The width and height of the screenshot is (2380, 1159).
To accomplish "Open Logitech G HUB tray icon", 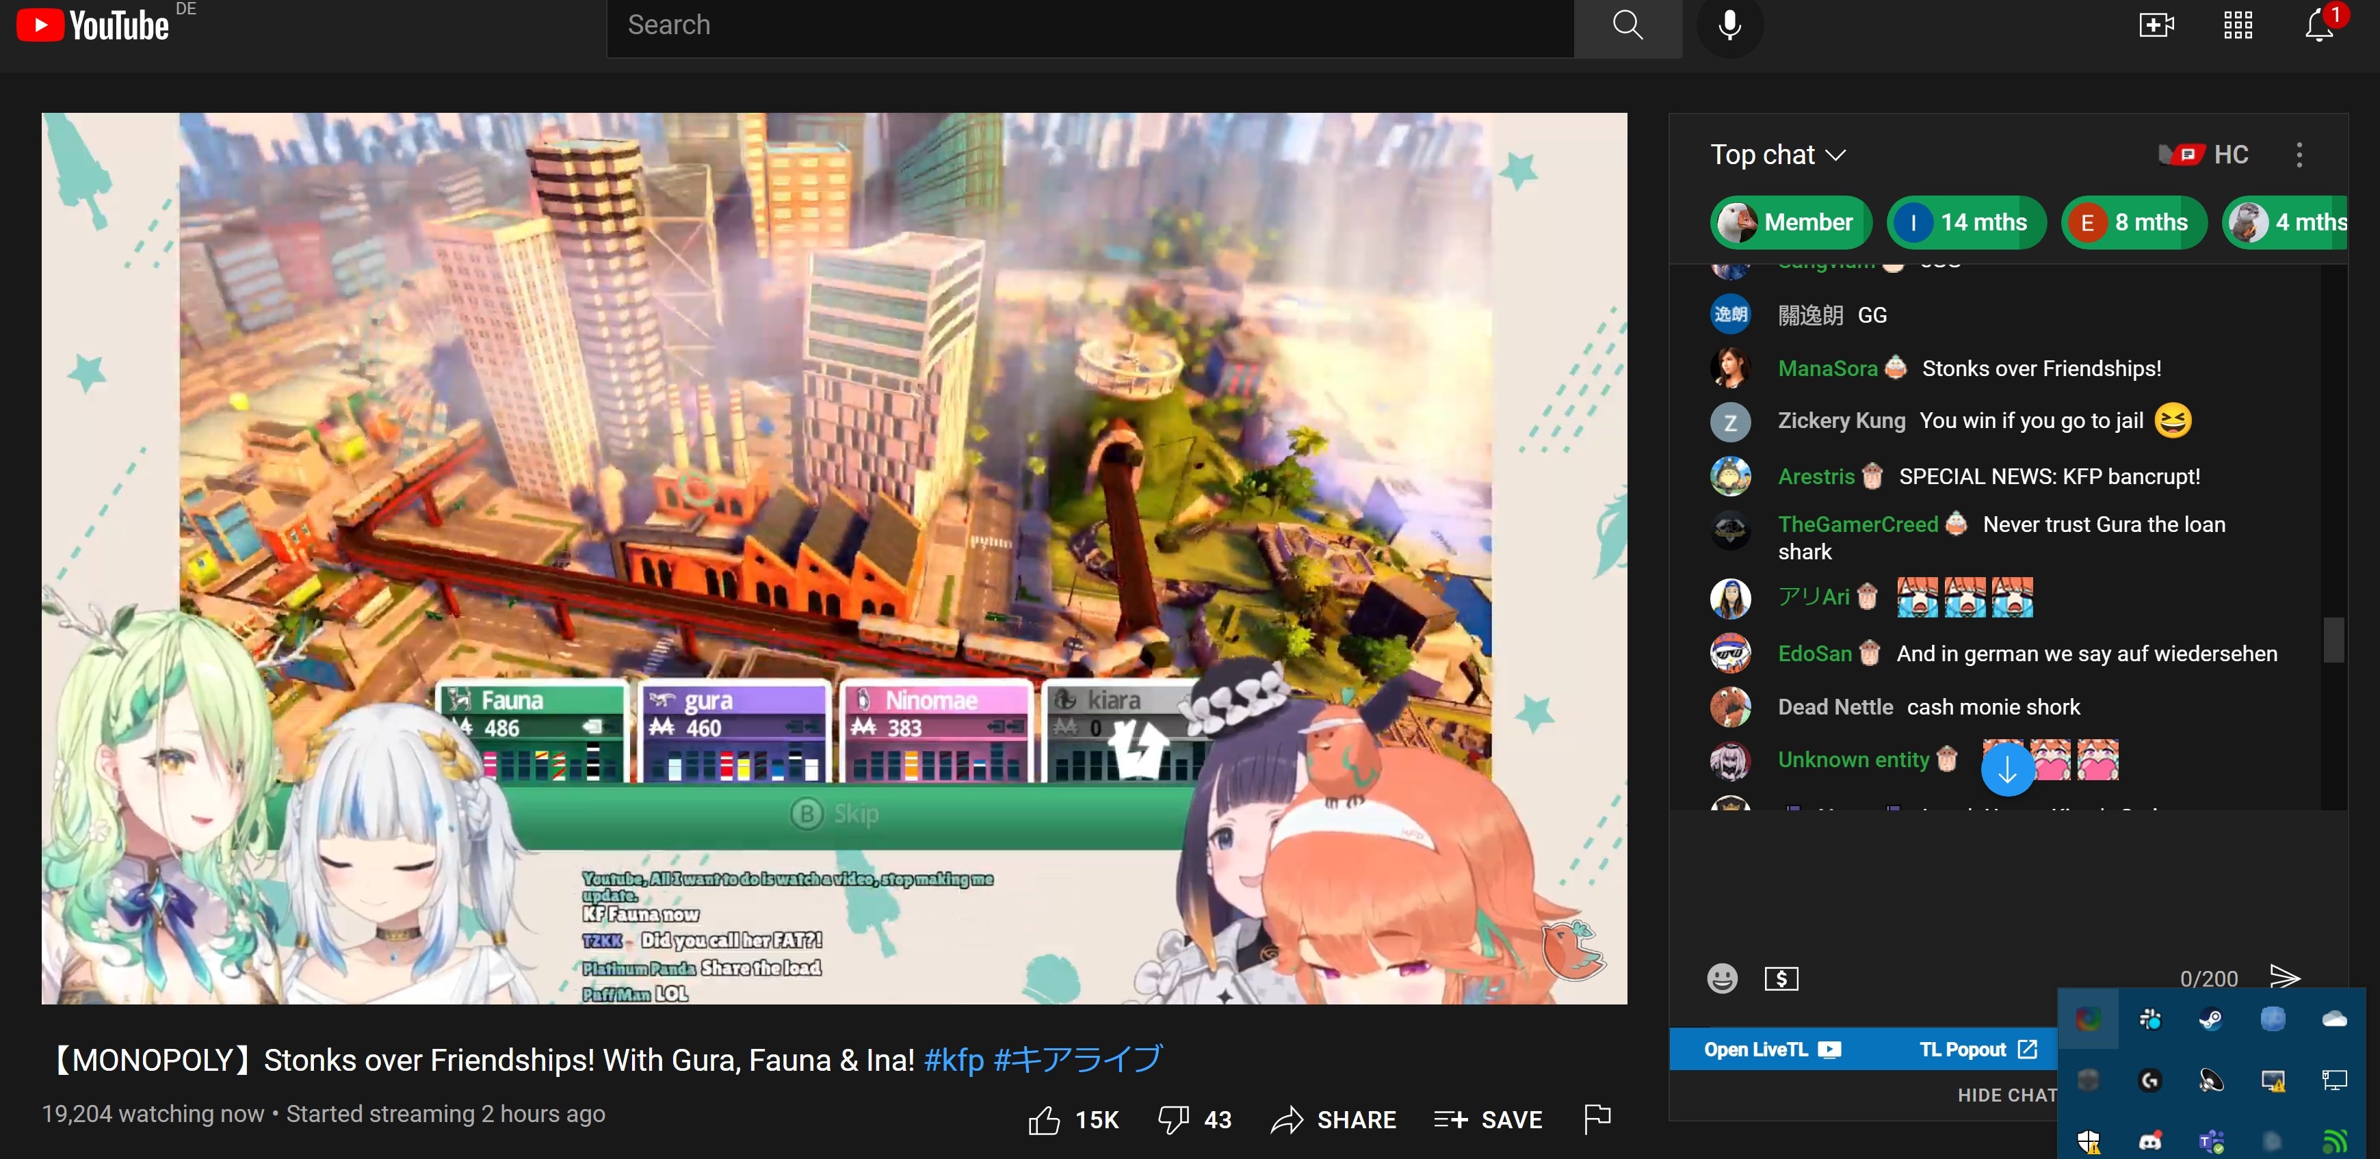I will 2149,1080.
